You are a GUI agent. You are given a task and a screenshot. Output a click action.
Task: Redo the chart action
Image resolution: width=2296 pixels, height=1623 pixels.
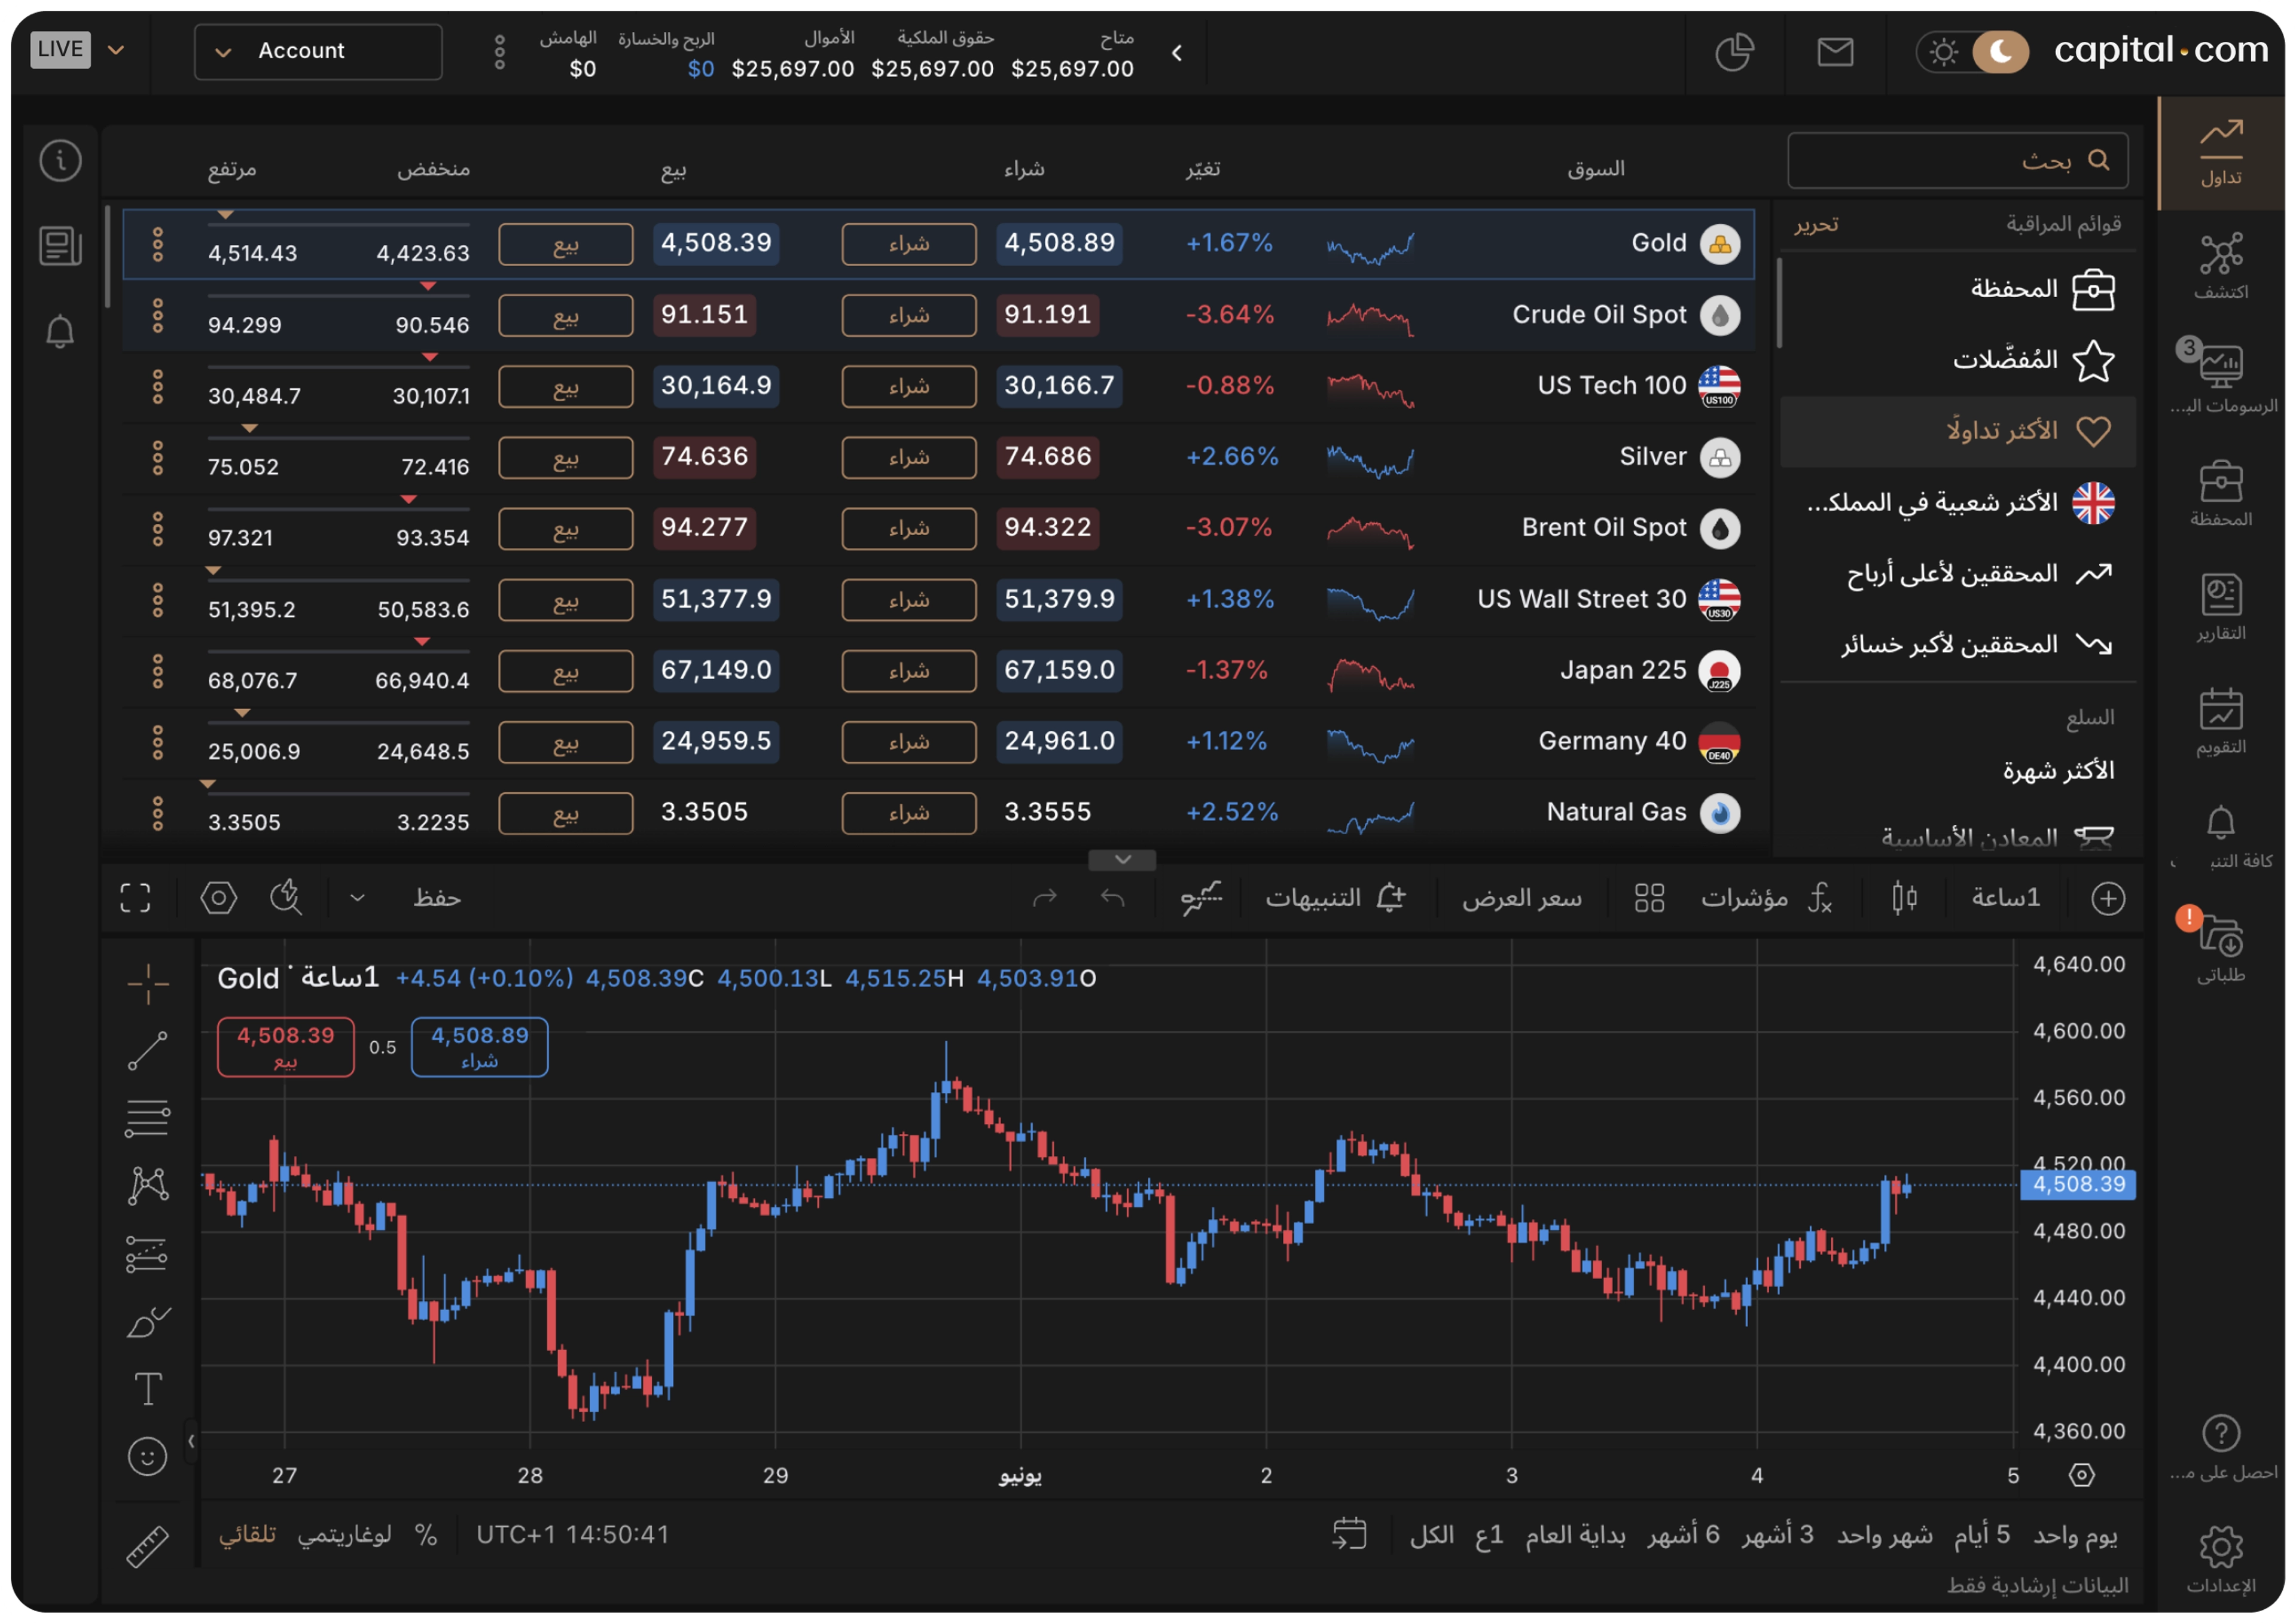coord(1045,898)
